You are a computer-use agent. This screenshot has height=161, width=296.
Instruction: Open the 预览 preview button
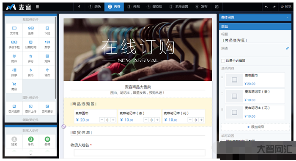point(286,7)
